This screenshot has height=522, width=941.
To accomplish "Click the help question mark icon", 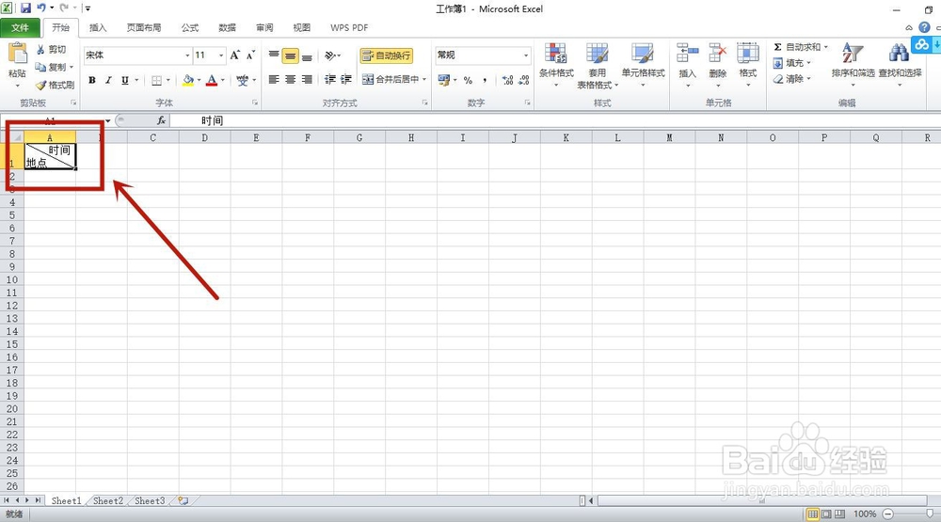I will [x=924, y=27].
